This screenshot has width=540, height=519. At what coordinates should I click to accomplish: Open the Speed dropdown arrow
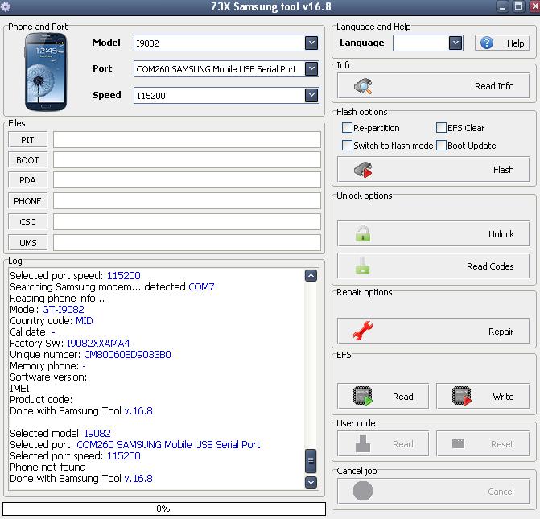[311, 96]
